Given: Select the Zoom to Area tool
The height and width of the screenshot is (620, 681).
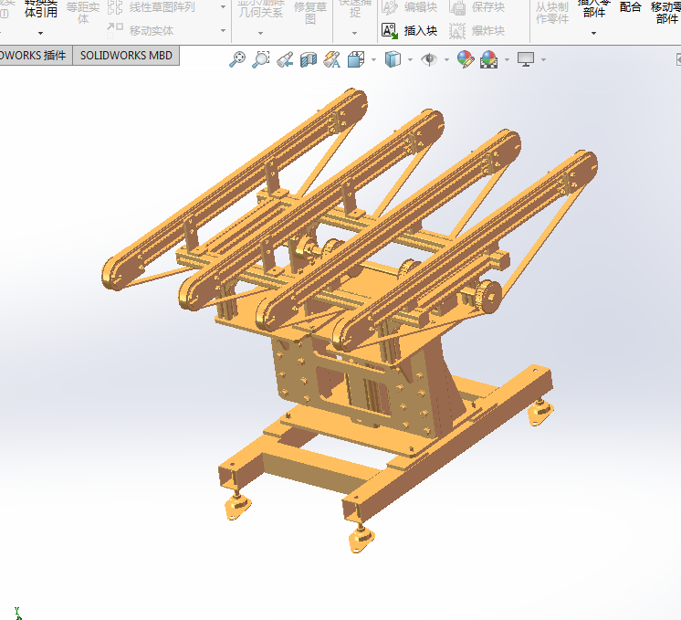Looking at the screenshot, I should pyautogui.click(x=261, y=59).
